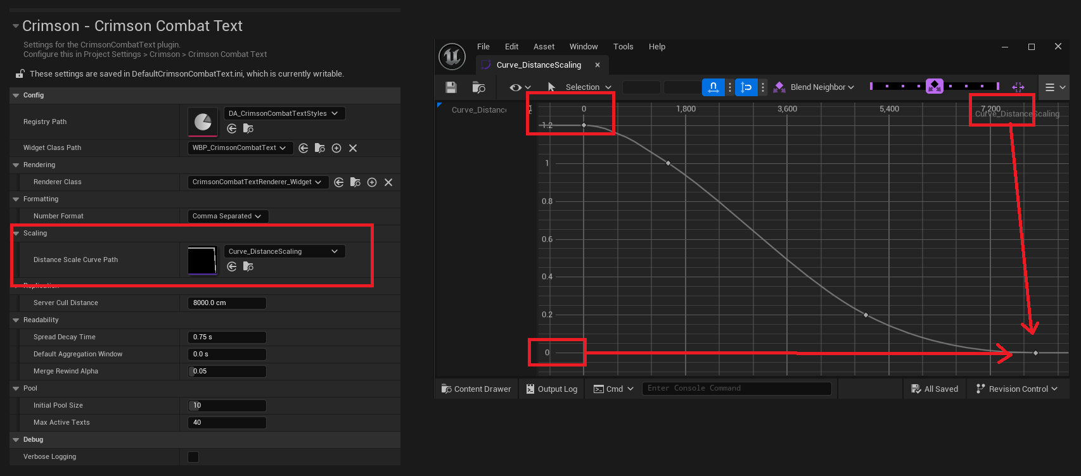Browse to Registry Path asset in content browser
The height and width of the screenshot is (476, 1081).
[x=248, y=128]
